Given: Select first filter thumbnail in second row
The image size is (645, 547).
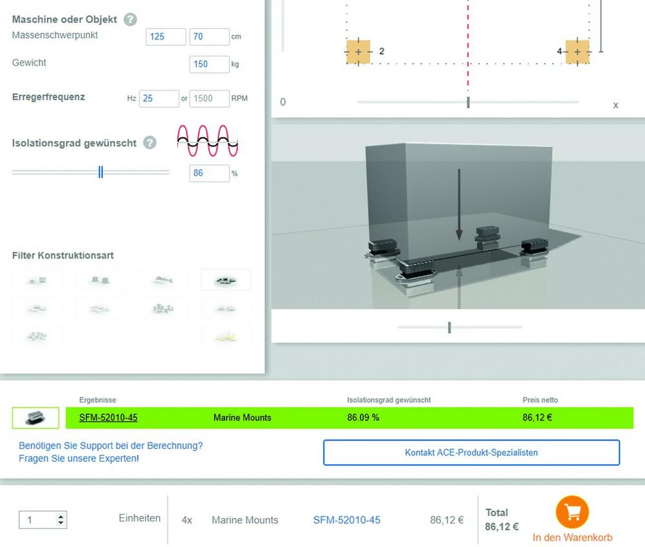Looking at the screenshot, I should (x=37, y=308).
